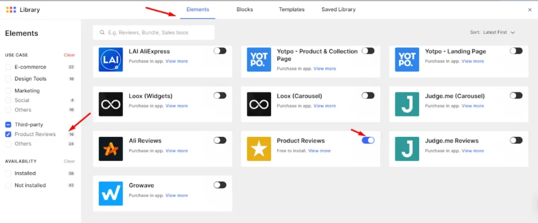
Task: Click the Yotpo - Landing Page card title
Action: tap(456, 51)
